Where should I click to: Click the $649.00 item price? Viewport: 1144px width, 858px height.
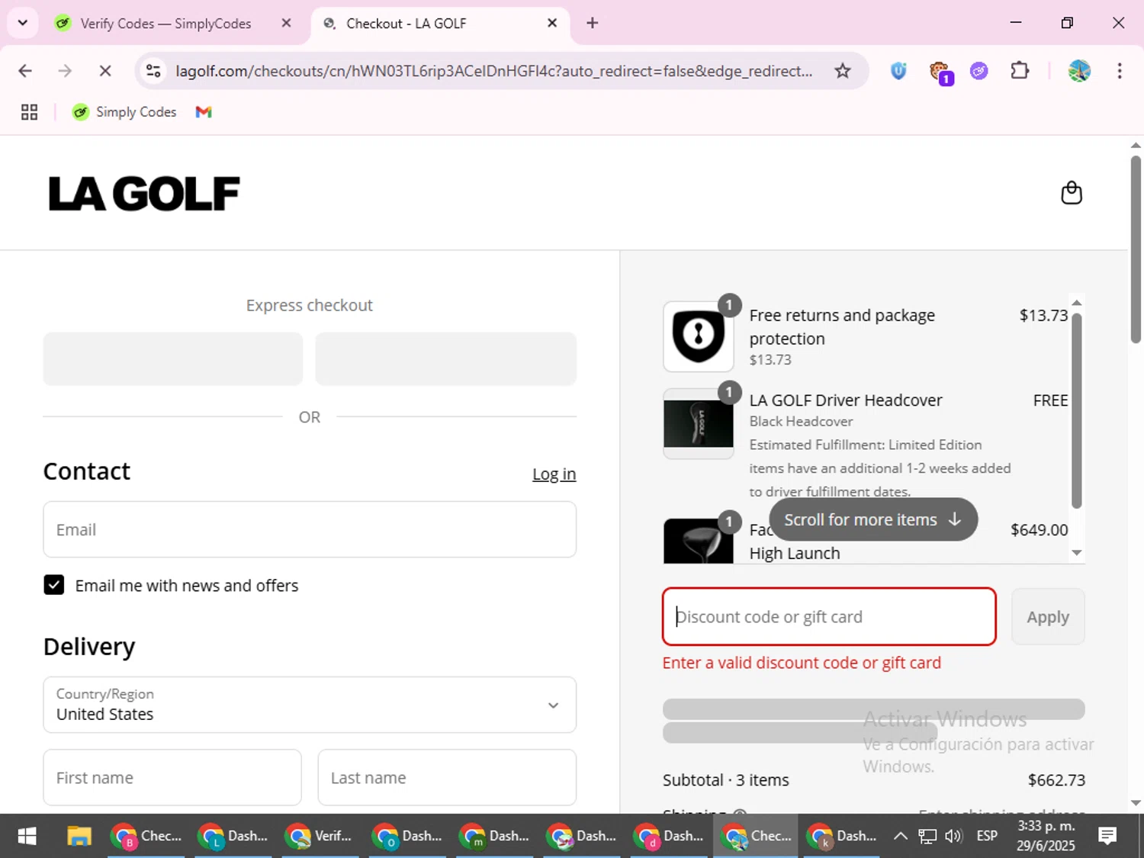(x=1039, y=529)
